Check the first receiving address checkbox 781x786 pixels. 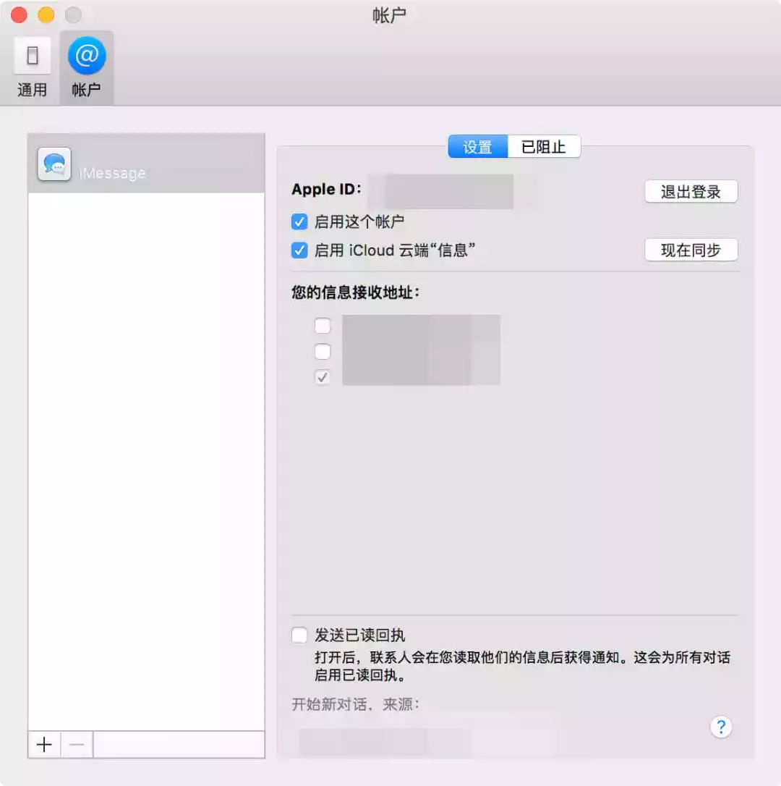[323, 326]
